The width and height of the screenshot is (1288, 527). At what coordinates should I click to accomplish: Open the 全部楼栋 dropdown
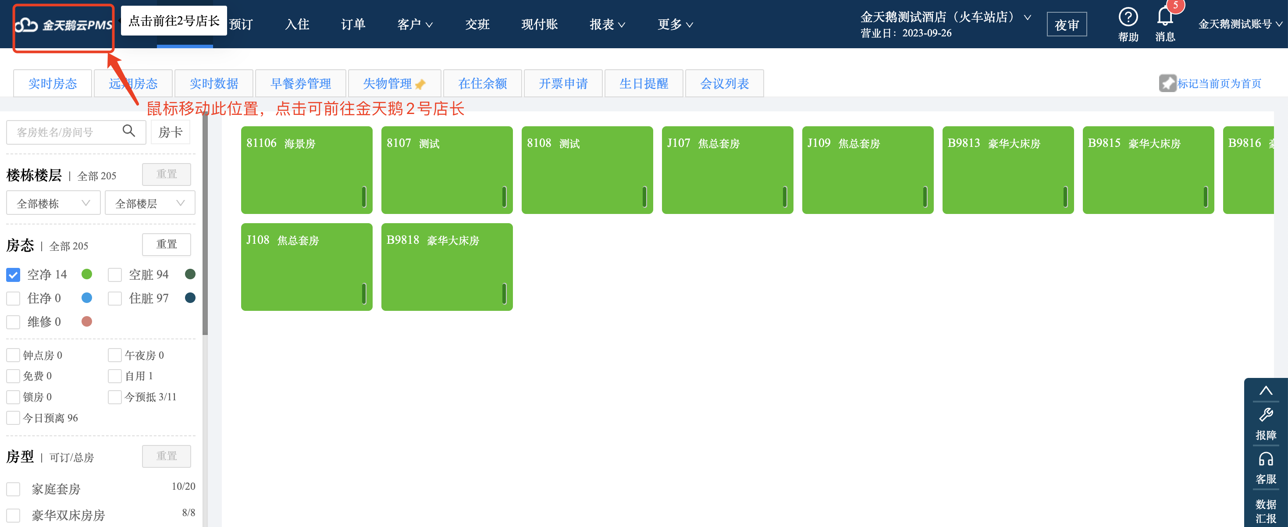[53, 203]
